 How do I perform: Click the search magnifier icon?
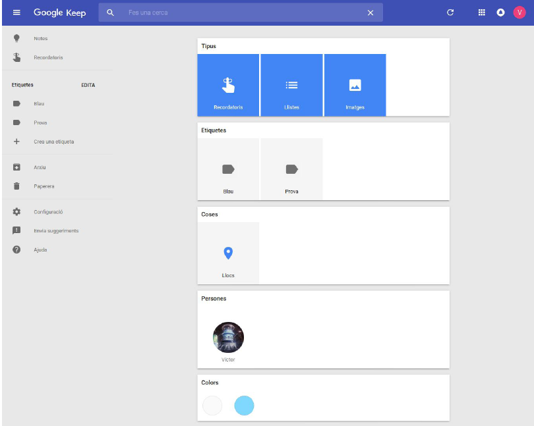click(110, 13)
